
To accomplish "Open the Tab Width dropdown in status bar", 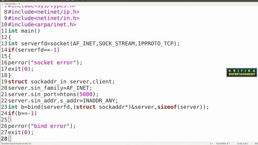I will [223, 143].
